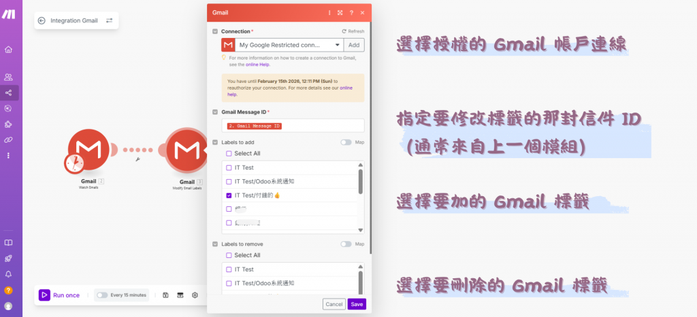Click Refresh for the connection
This screenshot has width=697, height=317.
point(353,31)
